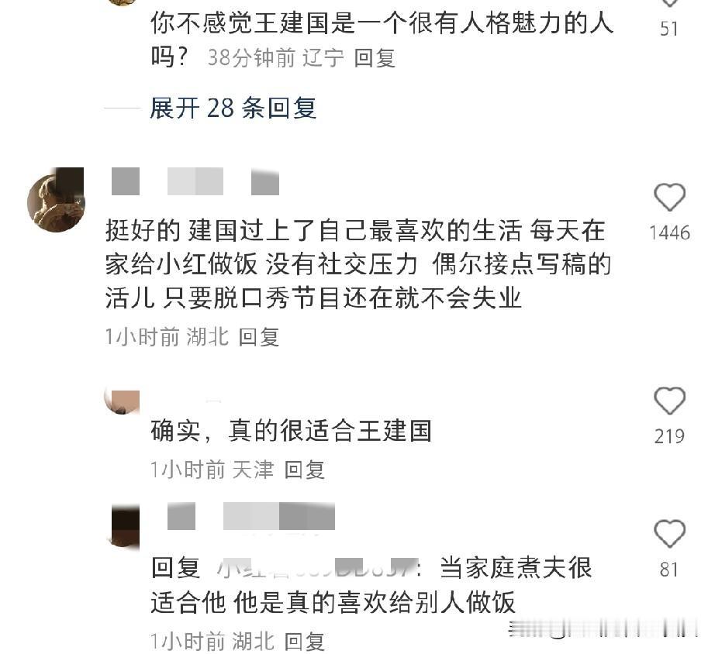
Task: Click the 219 like count number
Action: (669, 436)
